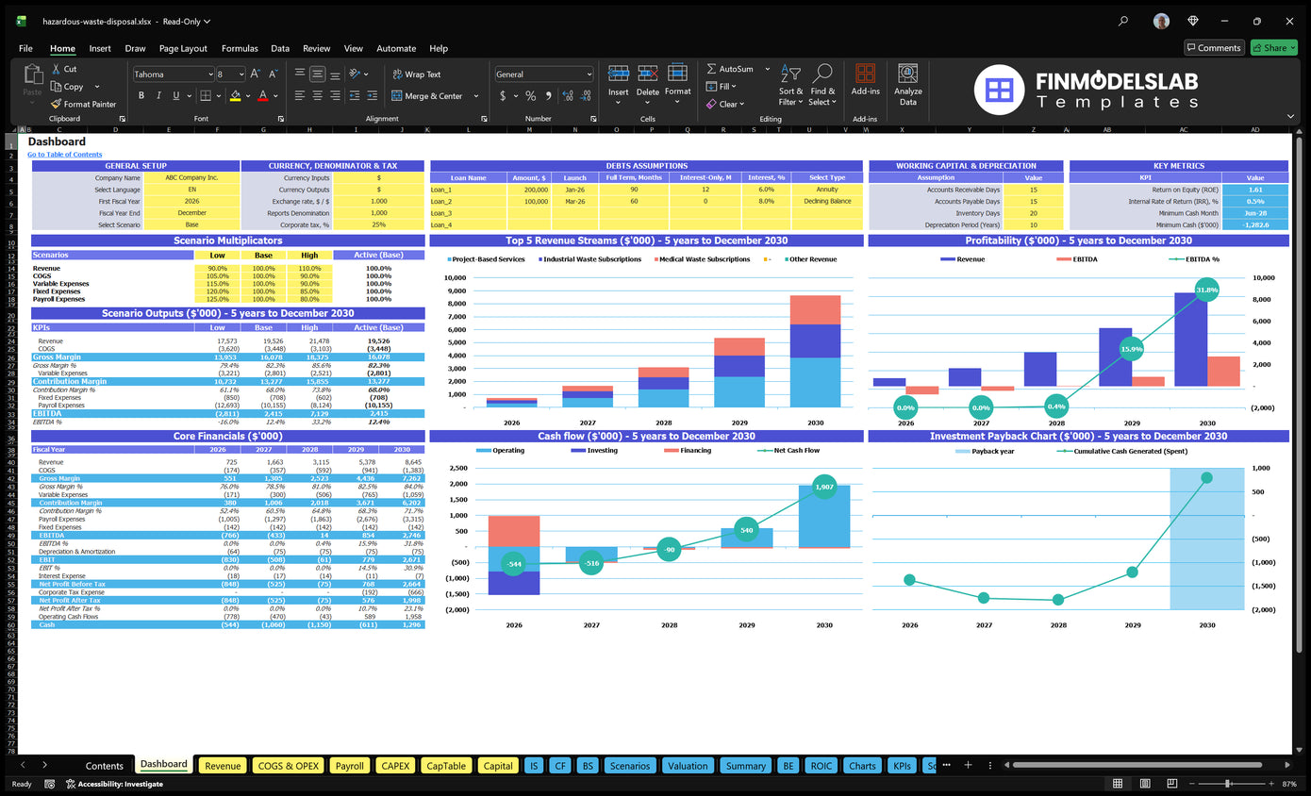Switch to the Valuation sheet tab
Screen dimensions: 1311x796
coord(688,766)
